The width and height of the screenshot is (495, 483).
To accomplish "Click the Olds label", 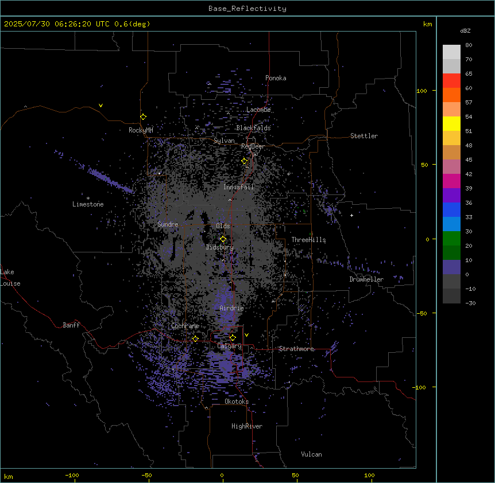I will pyautogui.click(x=223, y=226).
